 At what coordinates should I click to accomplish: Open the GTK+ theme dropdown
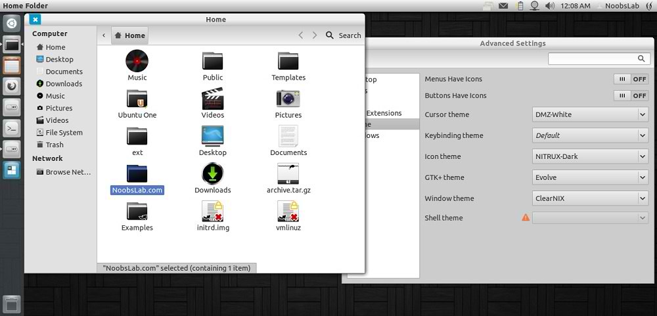pos(590,177)
